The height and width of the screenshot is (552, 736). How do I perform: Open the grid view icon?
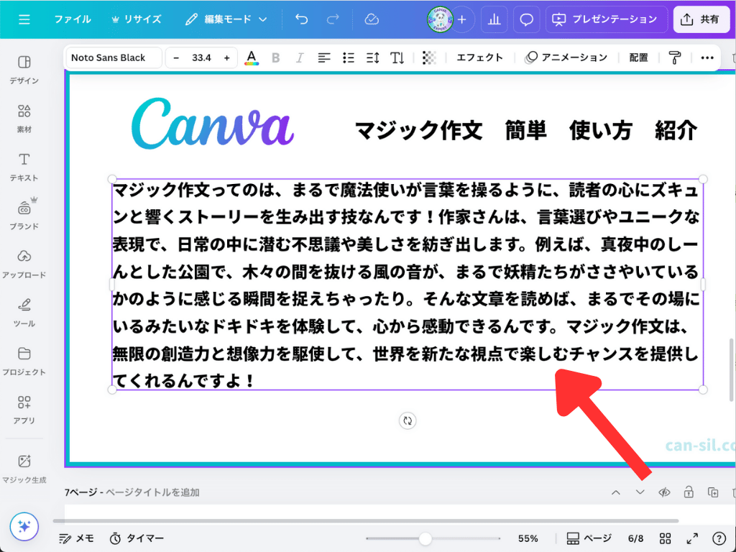click(665, 538)
